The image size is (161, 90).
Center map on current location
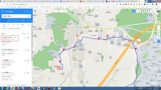pos(159,22)
